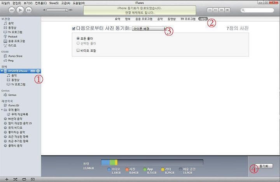Select the 사진 tab

click(203, 19)
